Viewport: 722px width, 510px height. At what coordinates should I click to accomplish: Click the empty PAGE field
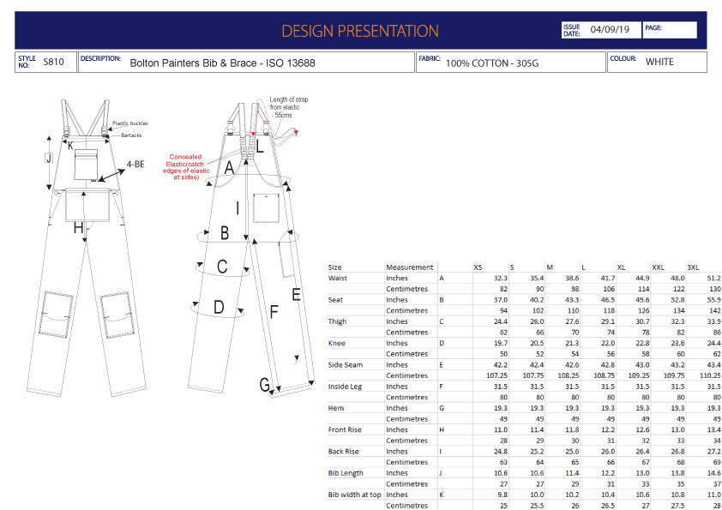tap(670, 30)
